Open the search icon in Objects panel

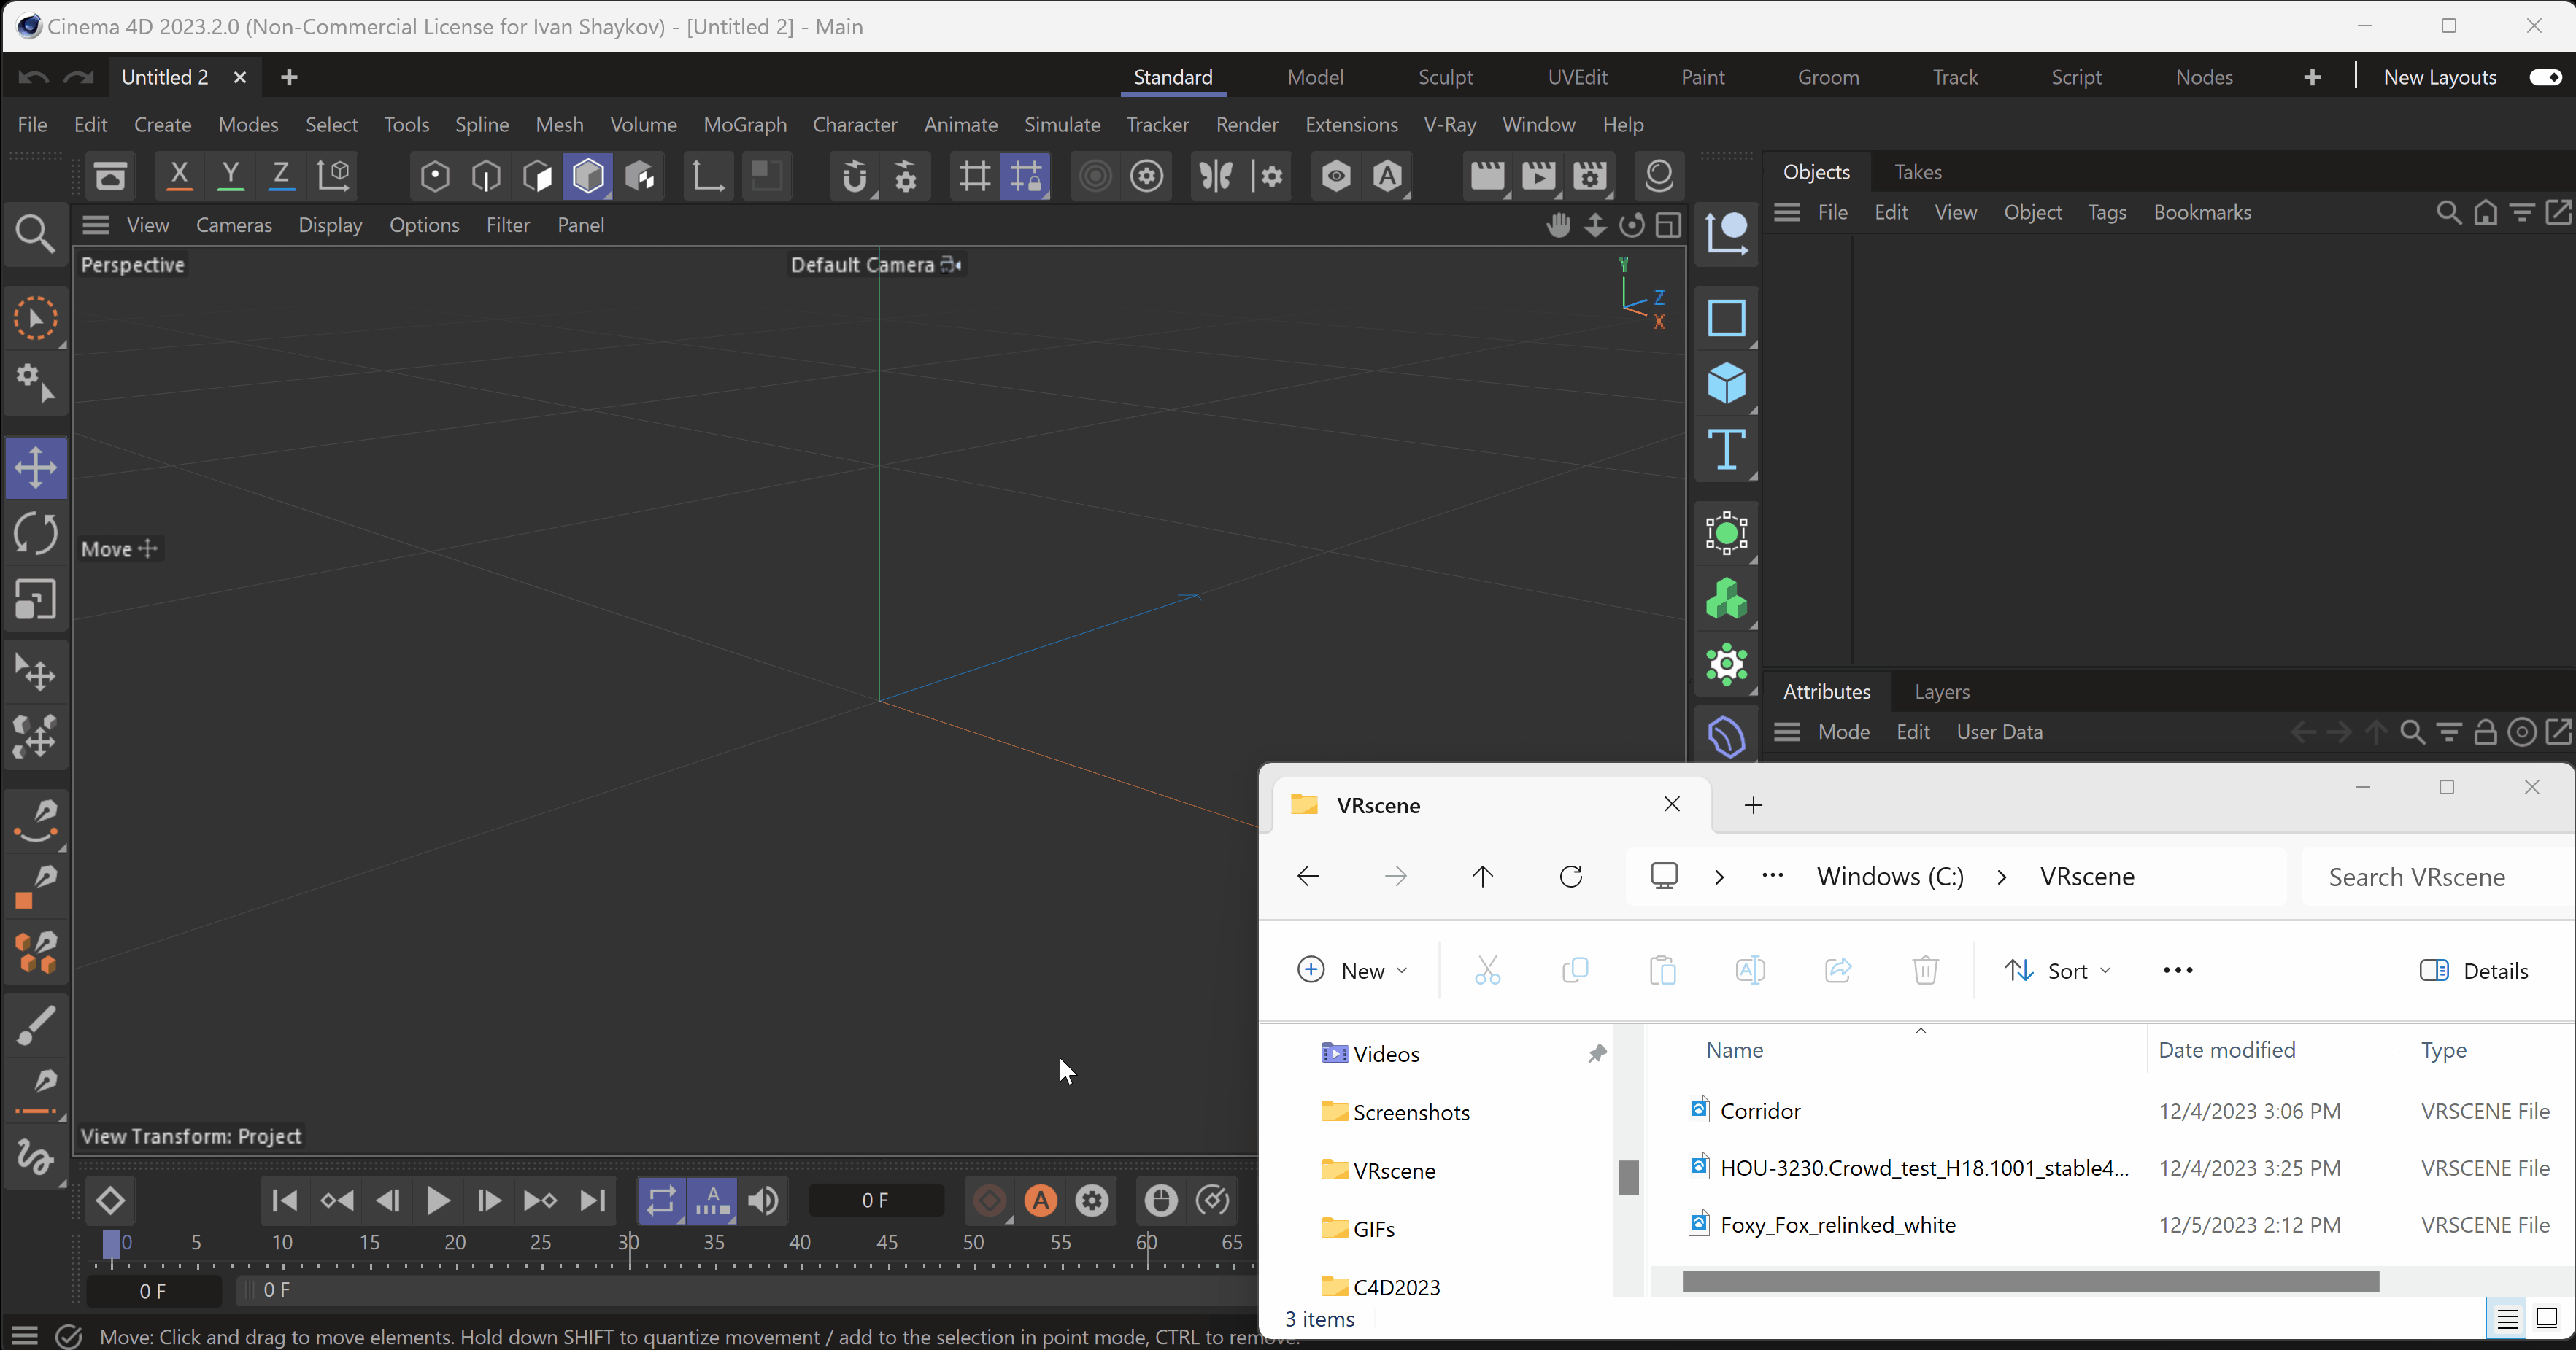click(2449, 212)
